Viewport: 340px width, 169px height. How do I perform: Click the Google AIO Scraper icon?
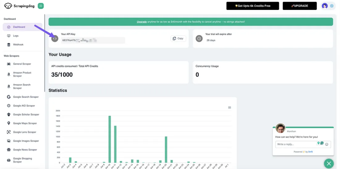click(9, 105)
